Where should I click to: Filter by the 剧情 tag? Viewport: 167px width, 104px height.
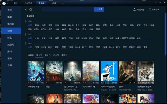coord(37,25)
